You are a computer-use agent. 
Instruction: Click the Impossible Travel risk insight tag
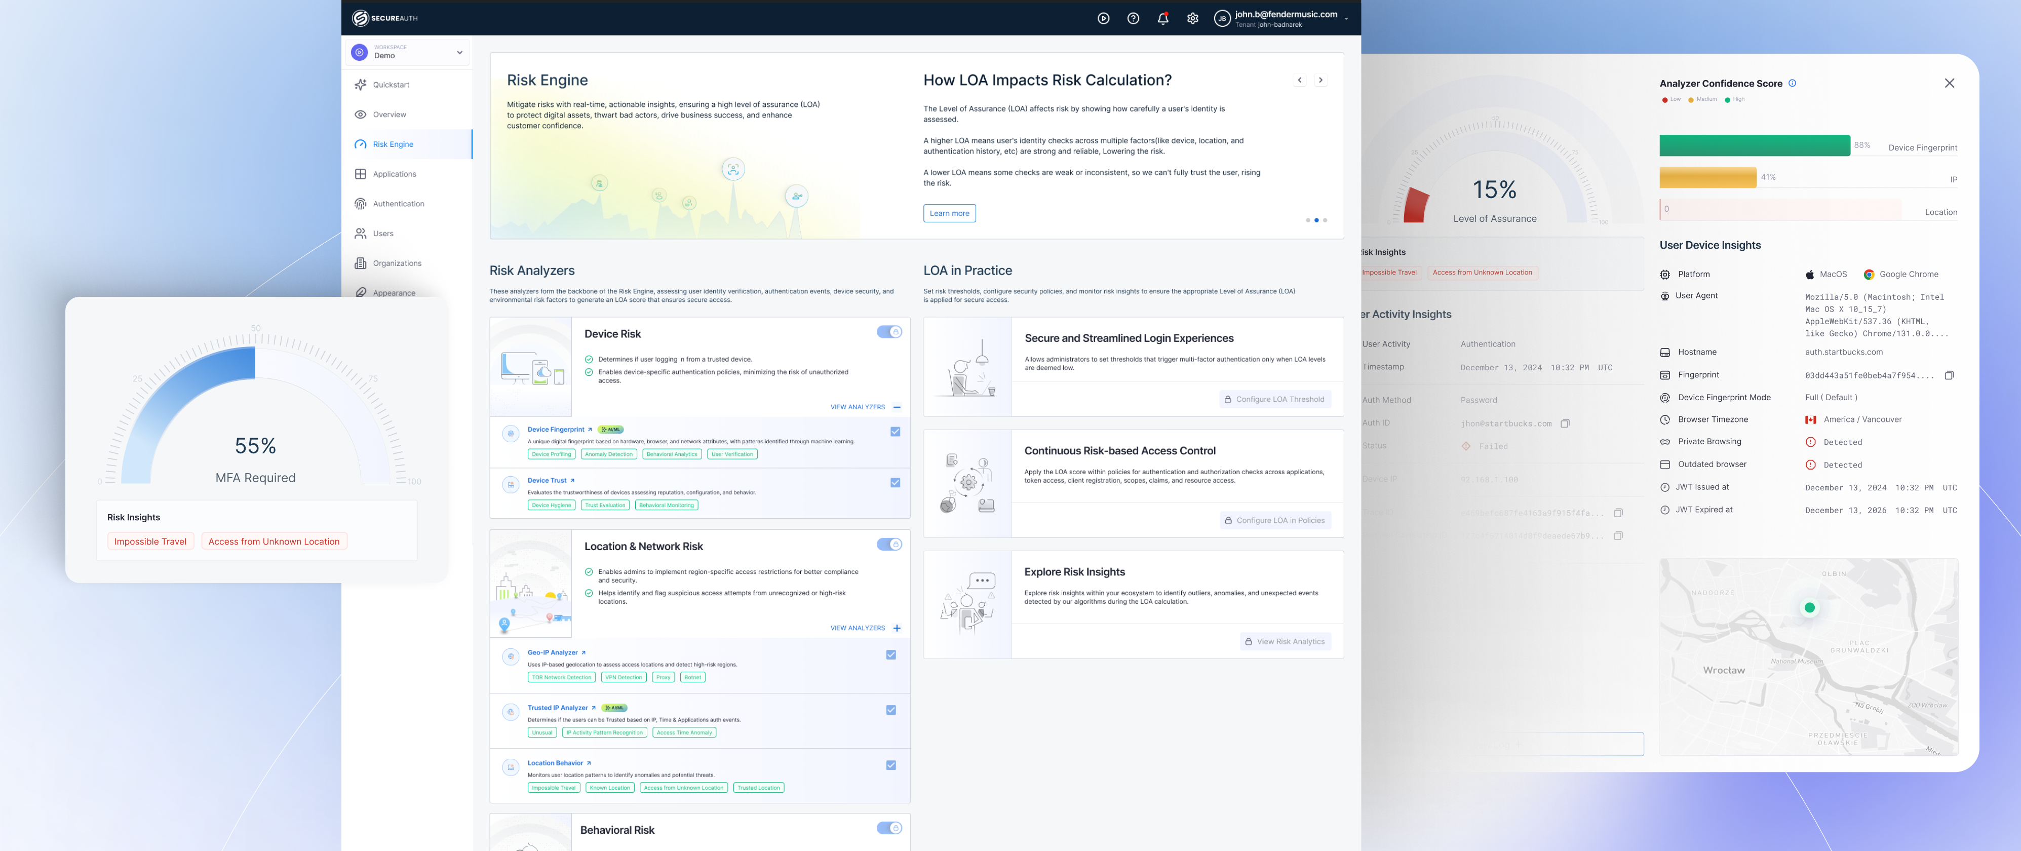150,541
